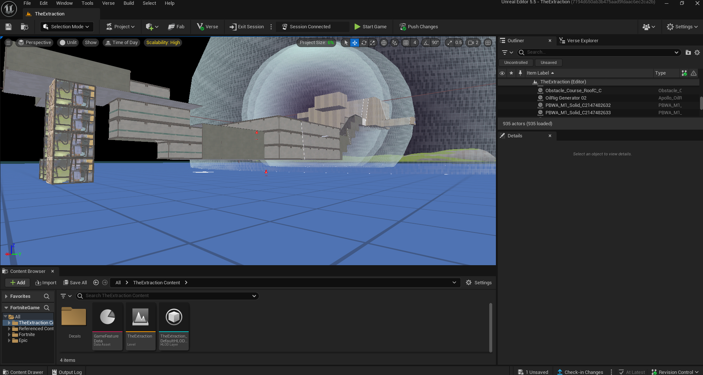Click the Start Game button

(x=370, y=26)
